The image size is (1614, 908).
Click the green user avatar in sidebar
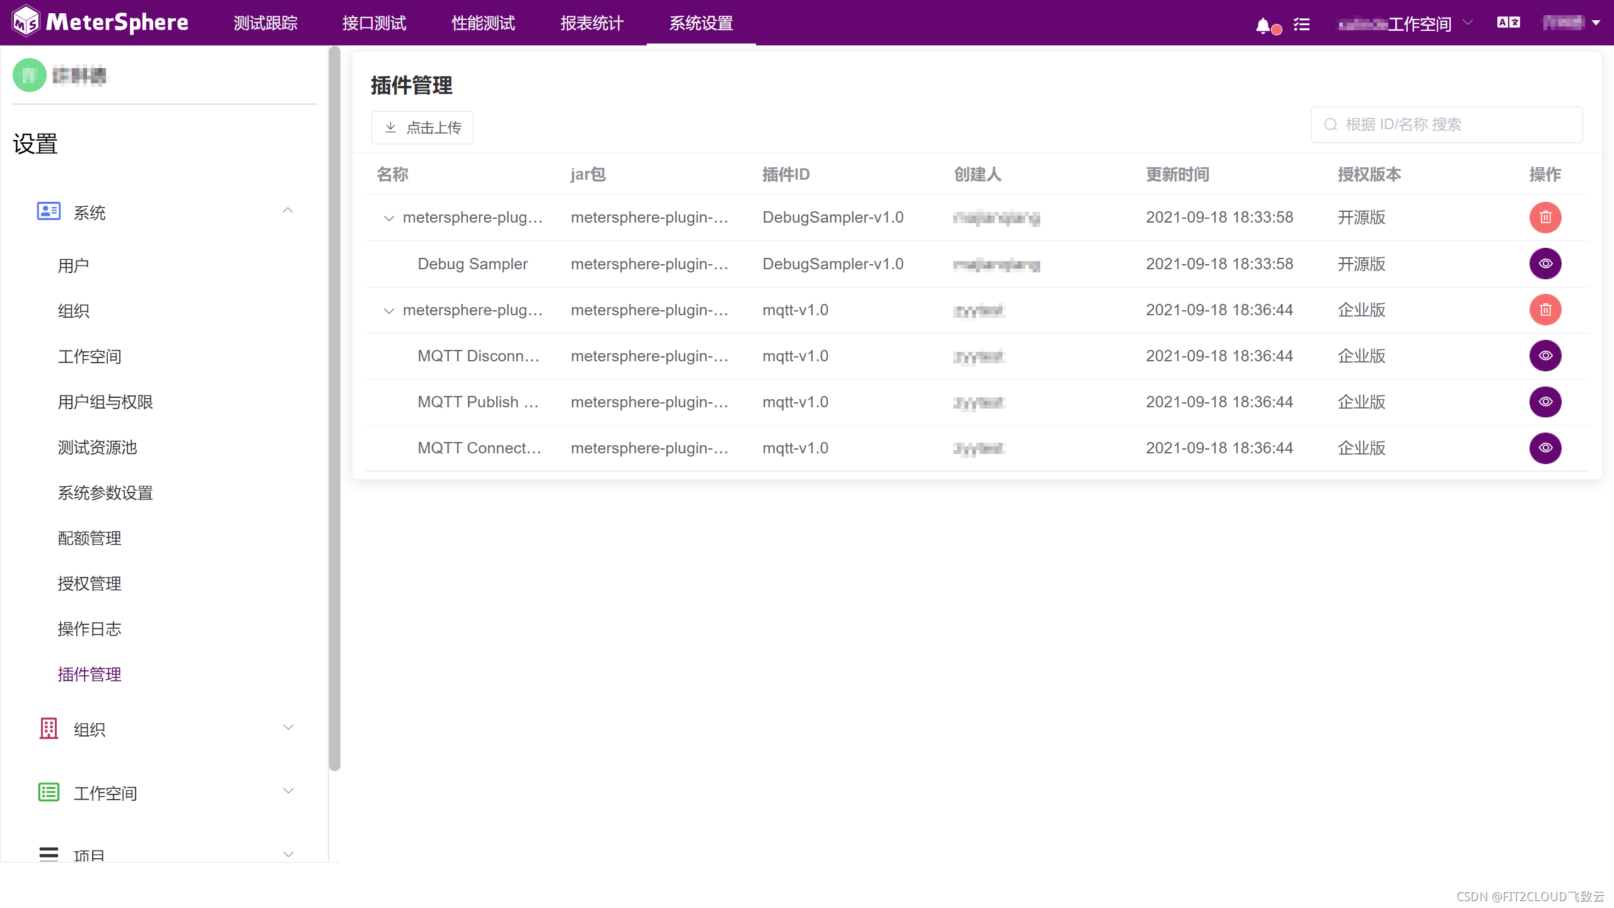tap(30, 76)
